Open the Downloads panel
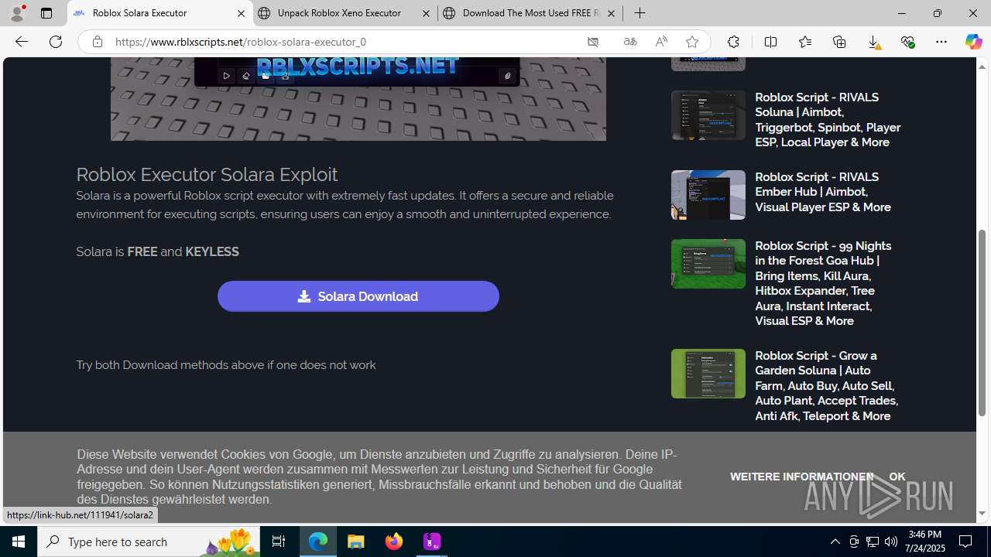 point(873,42)
